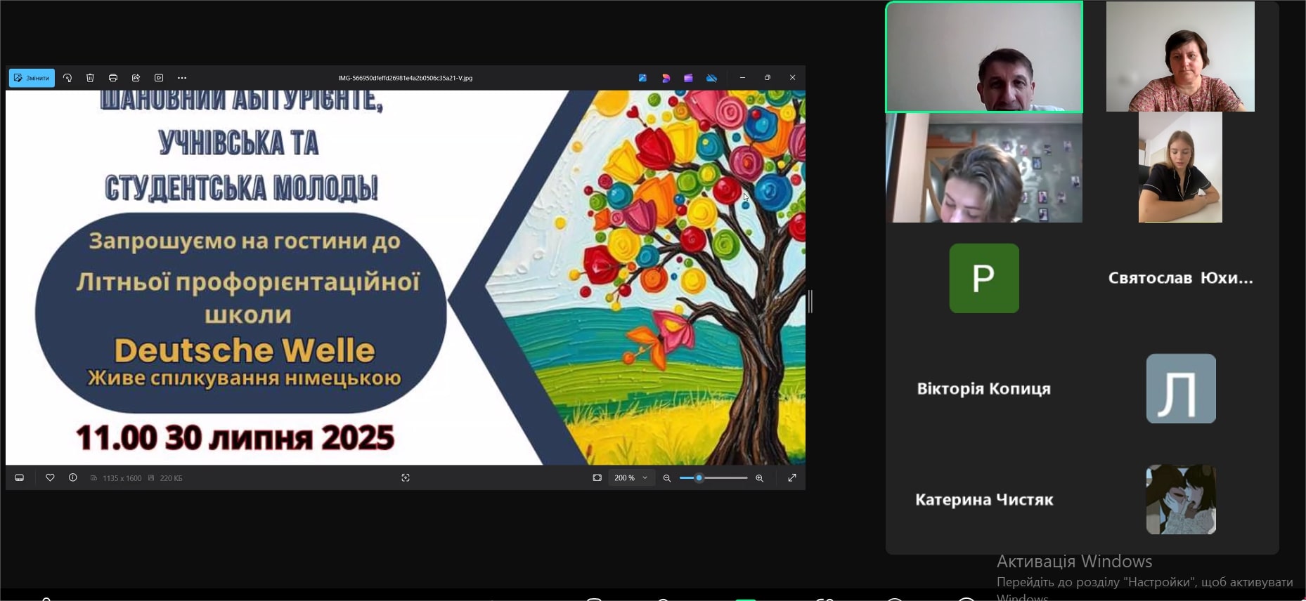Share the image via the share icon

pos(136,78)
